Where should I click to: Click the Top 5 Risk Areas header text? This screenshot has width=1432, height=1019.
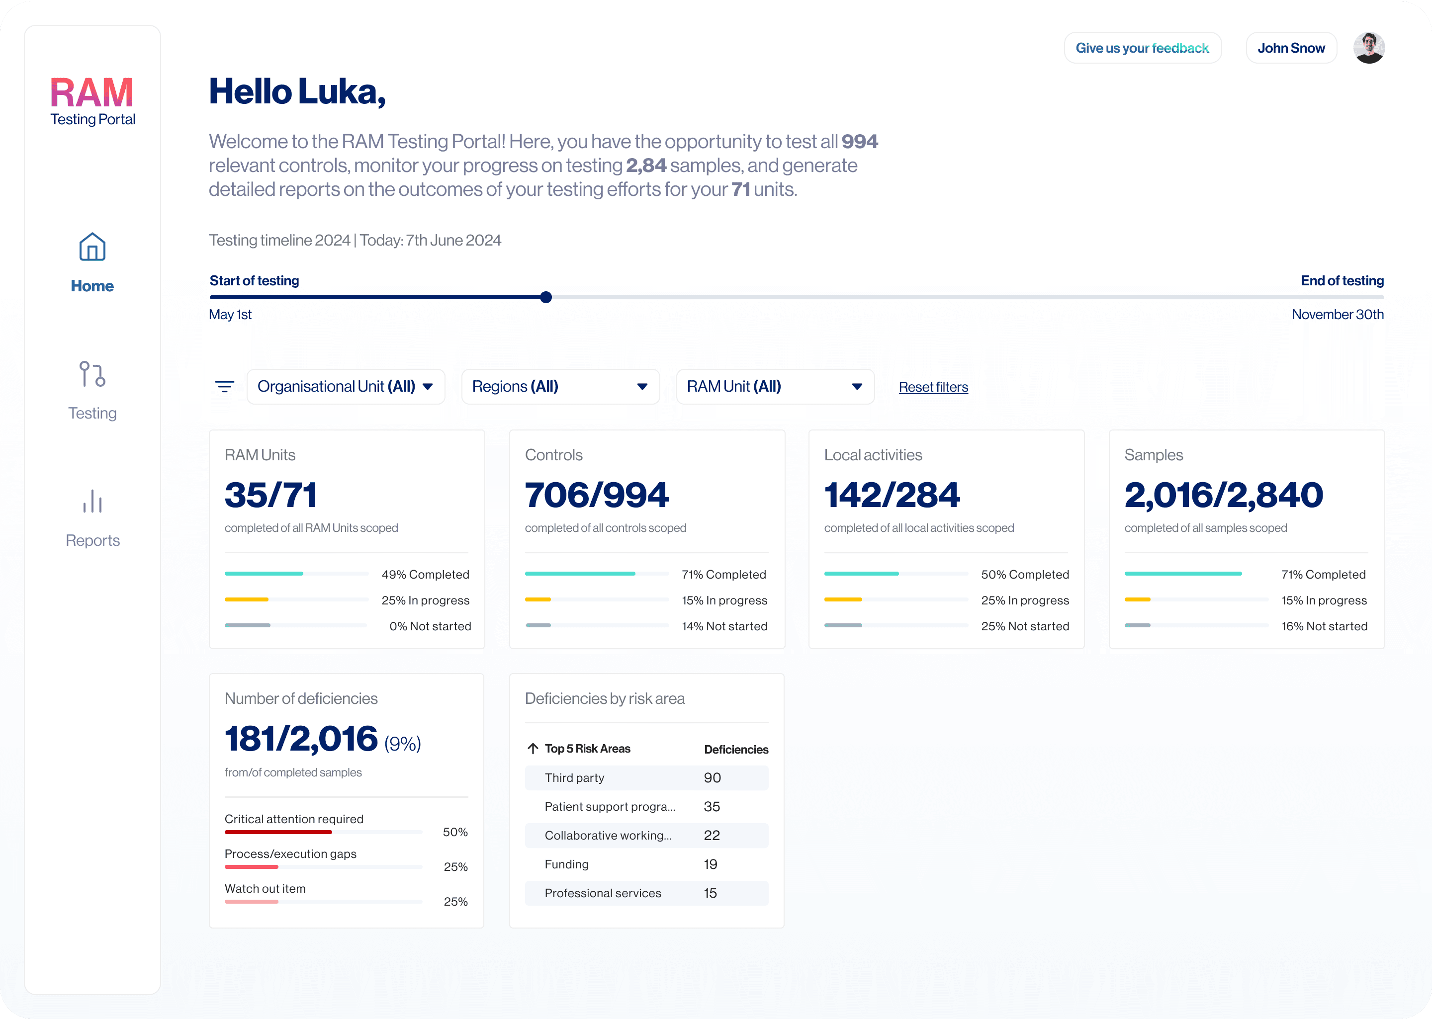[587, 749]
